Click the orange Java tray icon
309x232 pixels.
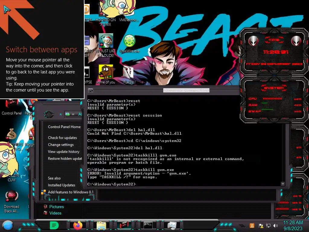click(x=252, y=225)
